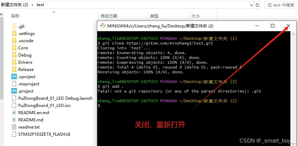298x146 pixels.
Task: Select PuZhongBoard_01_LED Debug.launch file name
Action: [x=55, y=98]
